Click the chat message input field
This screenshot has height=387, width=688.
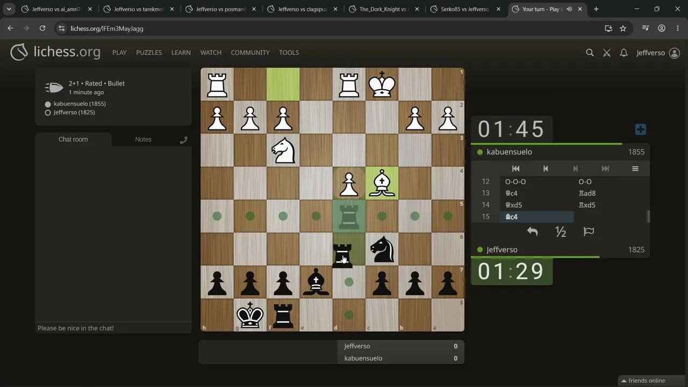pos(113,328)
